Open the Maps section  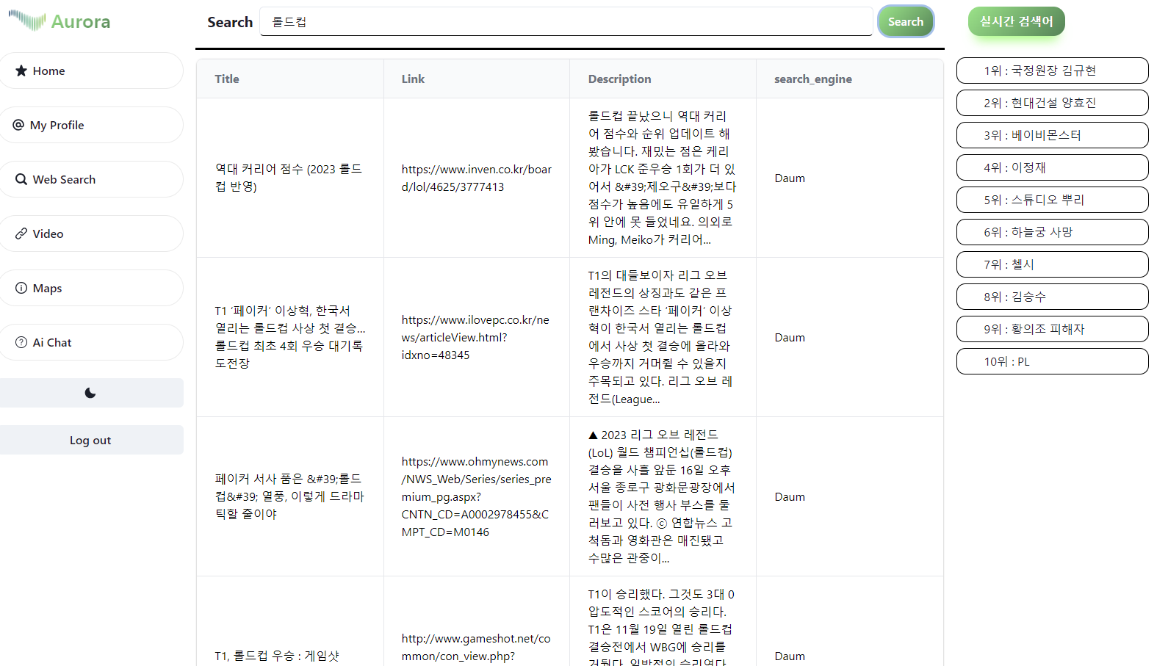[90, 288]
